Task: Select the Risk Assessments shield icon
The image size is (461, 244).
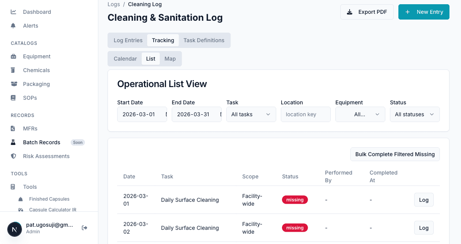Action: coord(14,156)
